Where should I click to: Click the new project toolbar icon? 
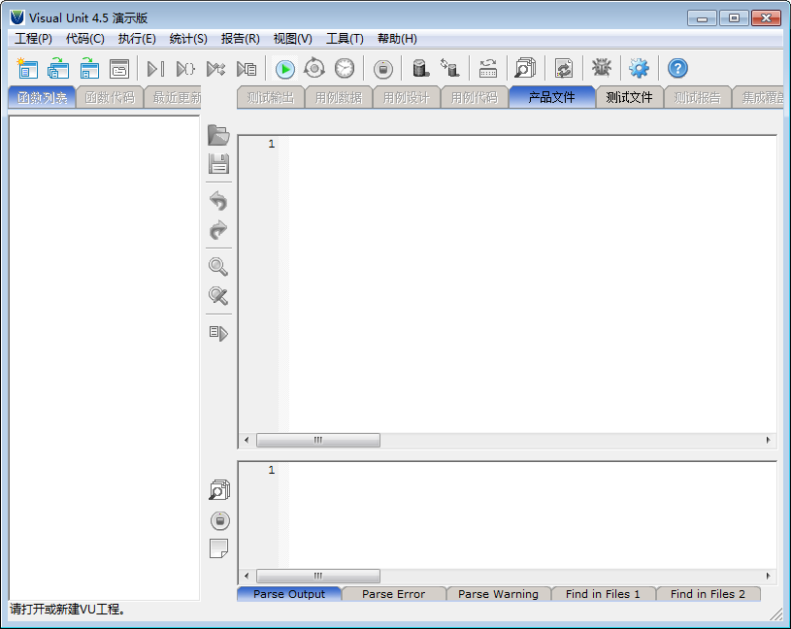[x=27, y=68]
